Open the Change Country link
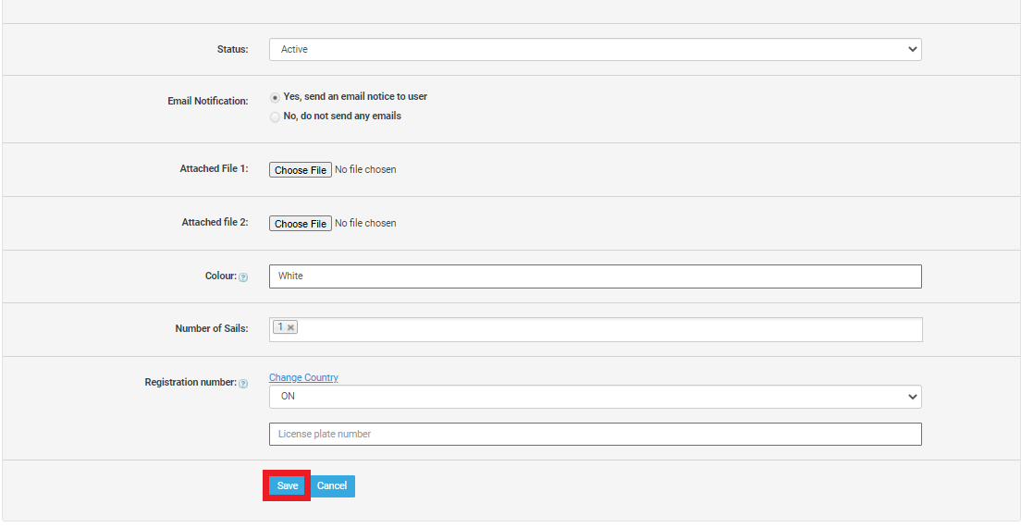Screen dimensions: 1021x528 point(303,377)
